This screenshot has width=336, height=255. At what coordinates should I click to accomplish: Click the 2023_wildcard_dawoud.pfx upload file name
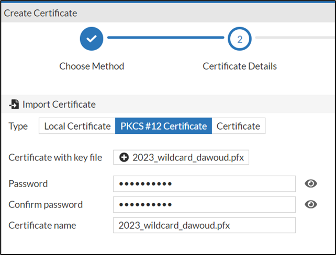pyautogui.click(x=188, y=157)
